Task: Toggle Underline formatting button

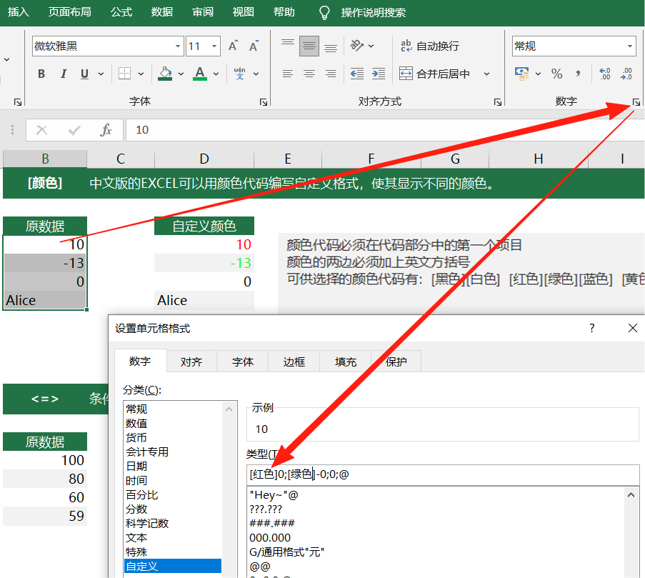Action: 85,74
